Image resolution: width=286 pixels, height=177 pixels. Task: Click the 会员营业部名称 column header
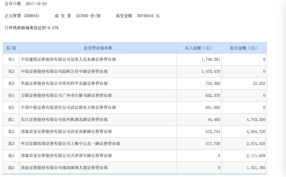(98, 48)
